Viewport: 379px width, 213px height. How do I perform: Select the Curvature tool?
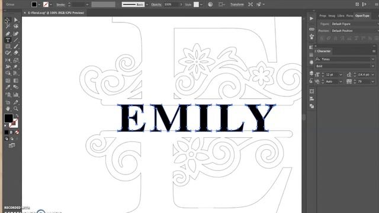(16, 34)
